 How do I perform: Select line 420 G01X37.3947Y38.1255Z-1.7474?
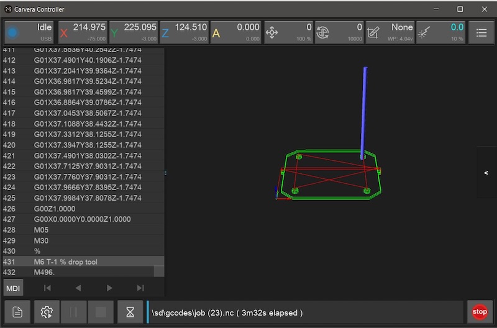coord(83,145)
